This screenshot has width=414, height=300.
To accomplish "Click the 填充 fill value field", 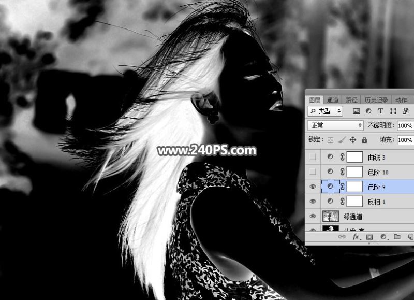I will pos(406,140).
